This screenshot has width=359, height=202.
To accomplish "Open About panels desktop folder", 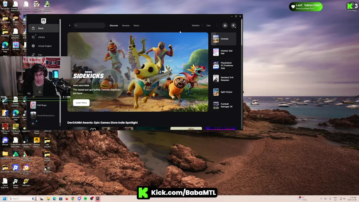I will [x=5, y=19].
